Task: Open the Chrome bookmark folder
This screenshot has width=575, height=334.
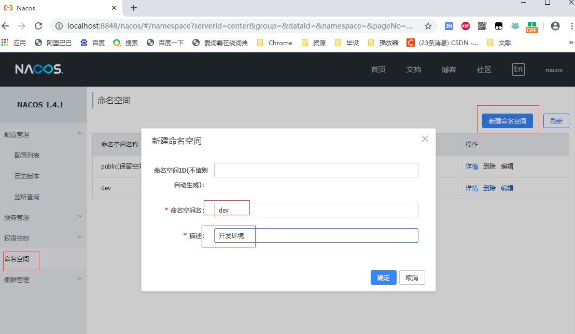Action: point(275,43)
